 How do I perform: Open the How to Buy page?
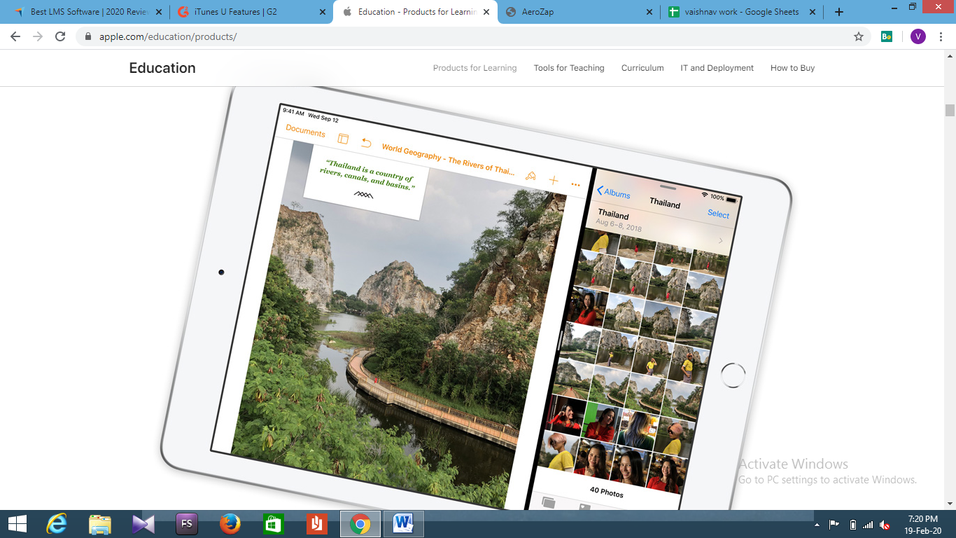click(x=792, y=68)
